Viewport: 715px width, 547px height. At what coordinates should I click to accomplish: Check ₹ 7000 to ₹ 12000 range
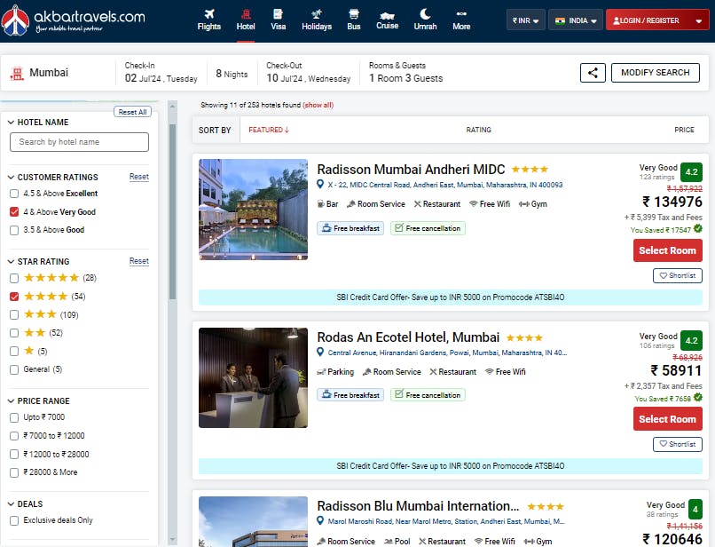coord(14,436)
